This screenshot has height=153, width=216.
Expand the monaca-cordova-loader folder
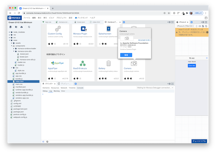pos(14,49)
